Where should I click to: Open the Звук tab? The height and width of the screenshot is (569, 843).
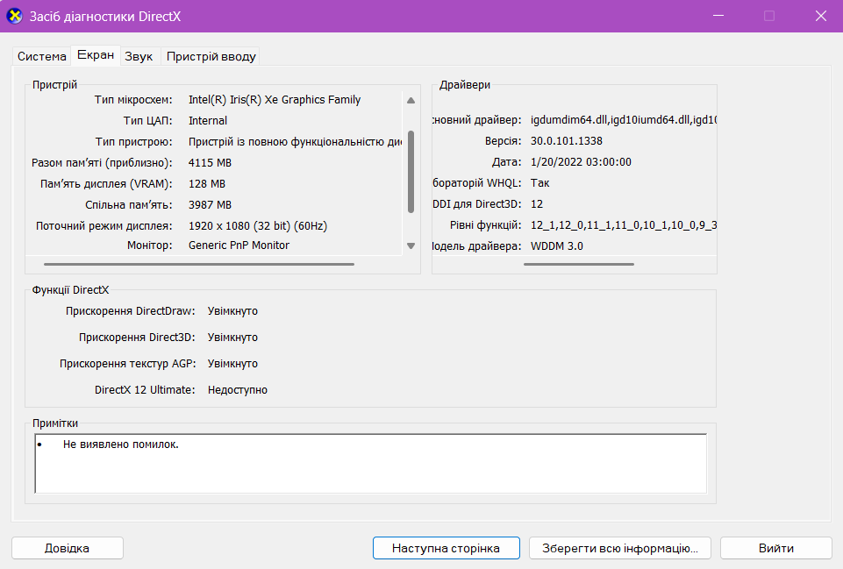pyautogui.click(x=139, y=56)
